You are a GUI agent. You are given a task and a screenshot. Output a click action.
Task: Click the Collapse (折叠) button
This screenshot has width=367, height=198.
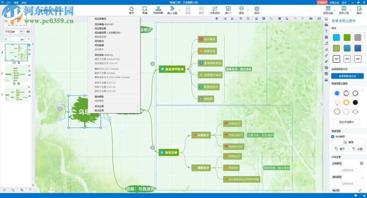pyautogui.click(x=357, y=149)
